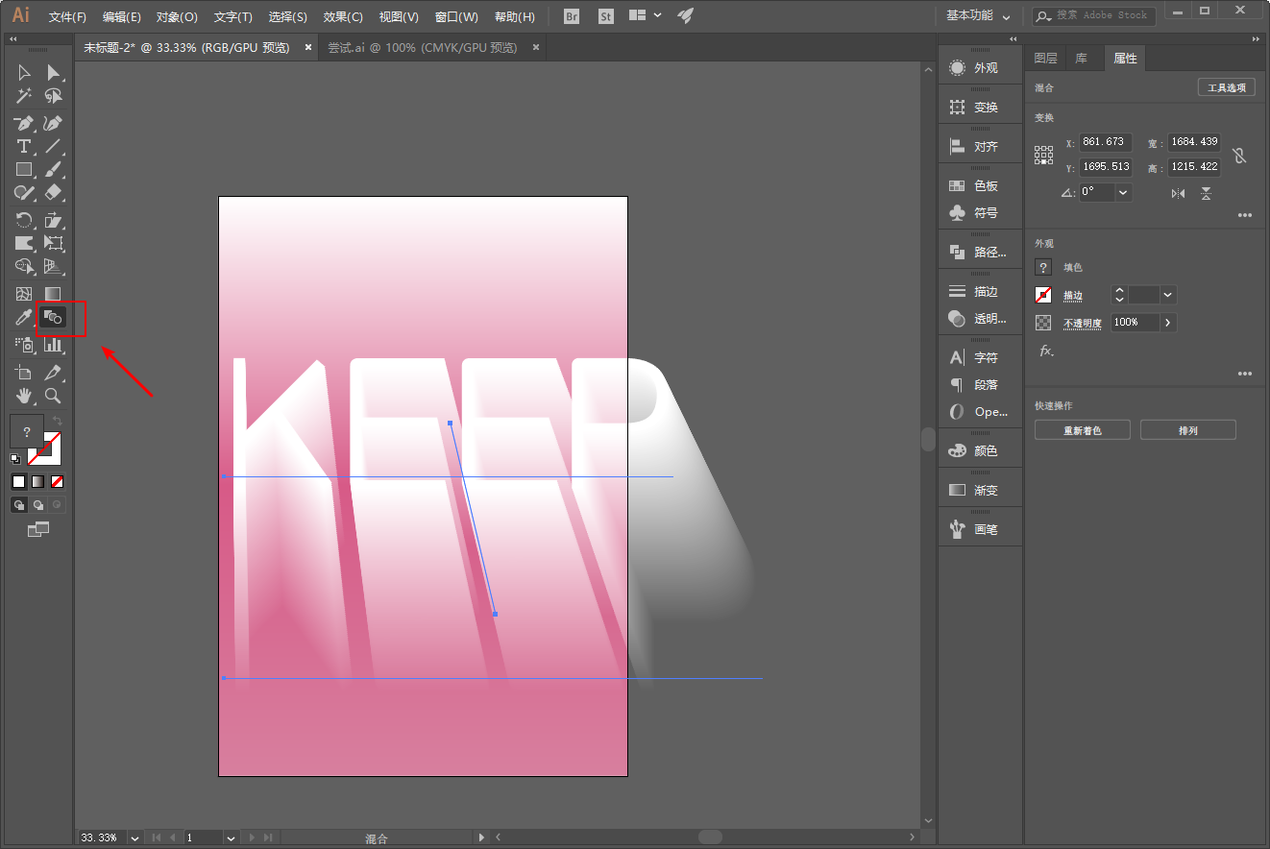The image size is (1270, 849).
Task: Click the 重新着色 recolor button
Action: 1083,430
